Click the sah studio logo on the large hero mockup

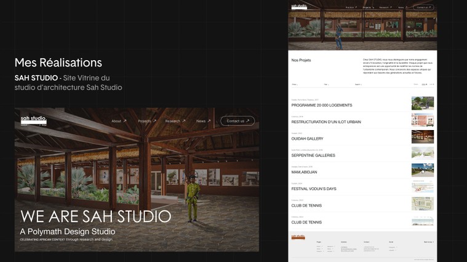coord(34,120)
